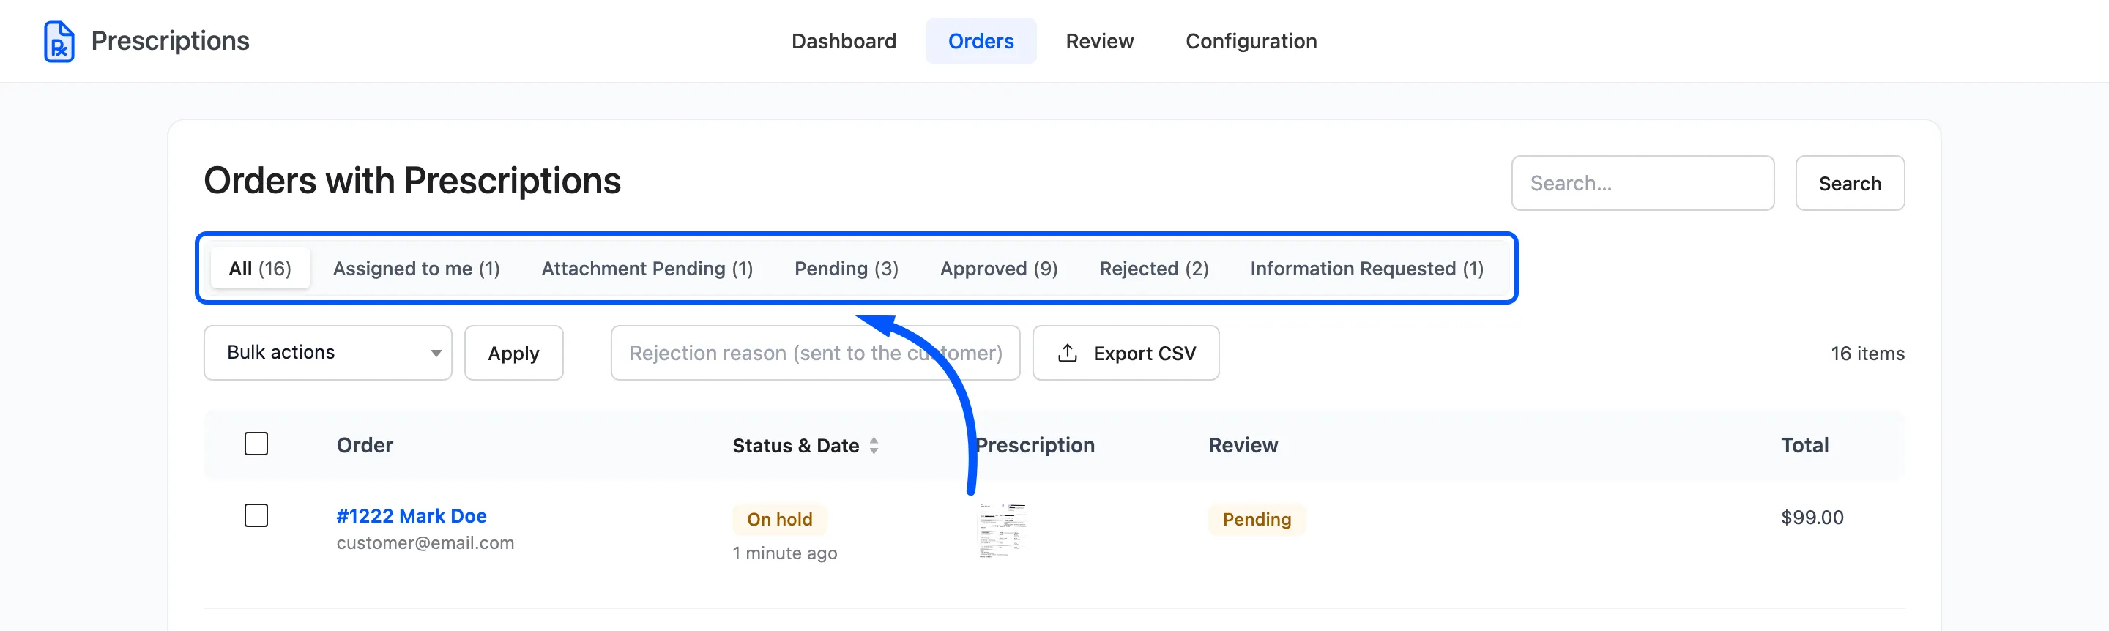Click the Prescriptions app title text

click(171, 41)
